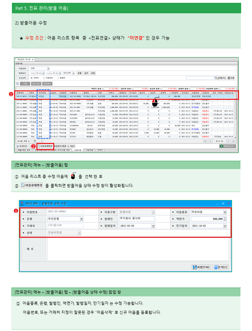Image resolution: width=252 pixels, height=331 pixels.
Task: Click the 추가[F2] add button
Action: pyautogui.click(x=22, y=146)
